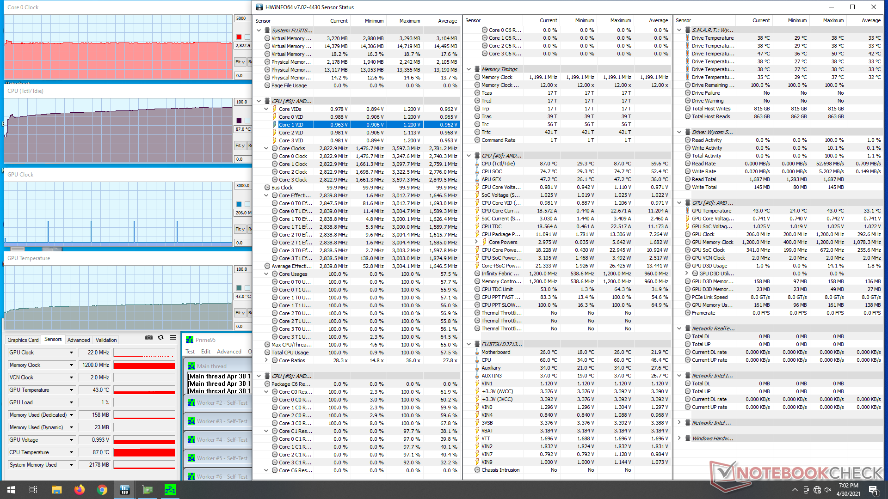Open the GPU Clock sensor dropdown
The image size is (888, 499).
[71, 353]
